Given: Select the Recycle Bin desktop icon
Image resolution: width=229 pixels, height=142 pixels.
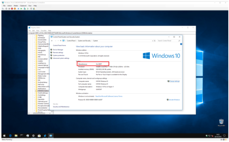Looking at the screenshot, I should [222, 123].
